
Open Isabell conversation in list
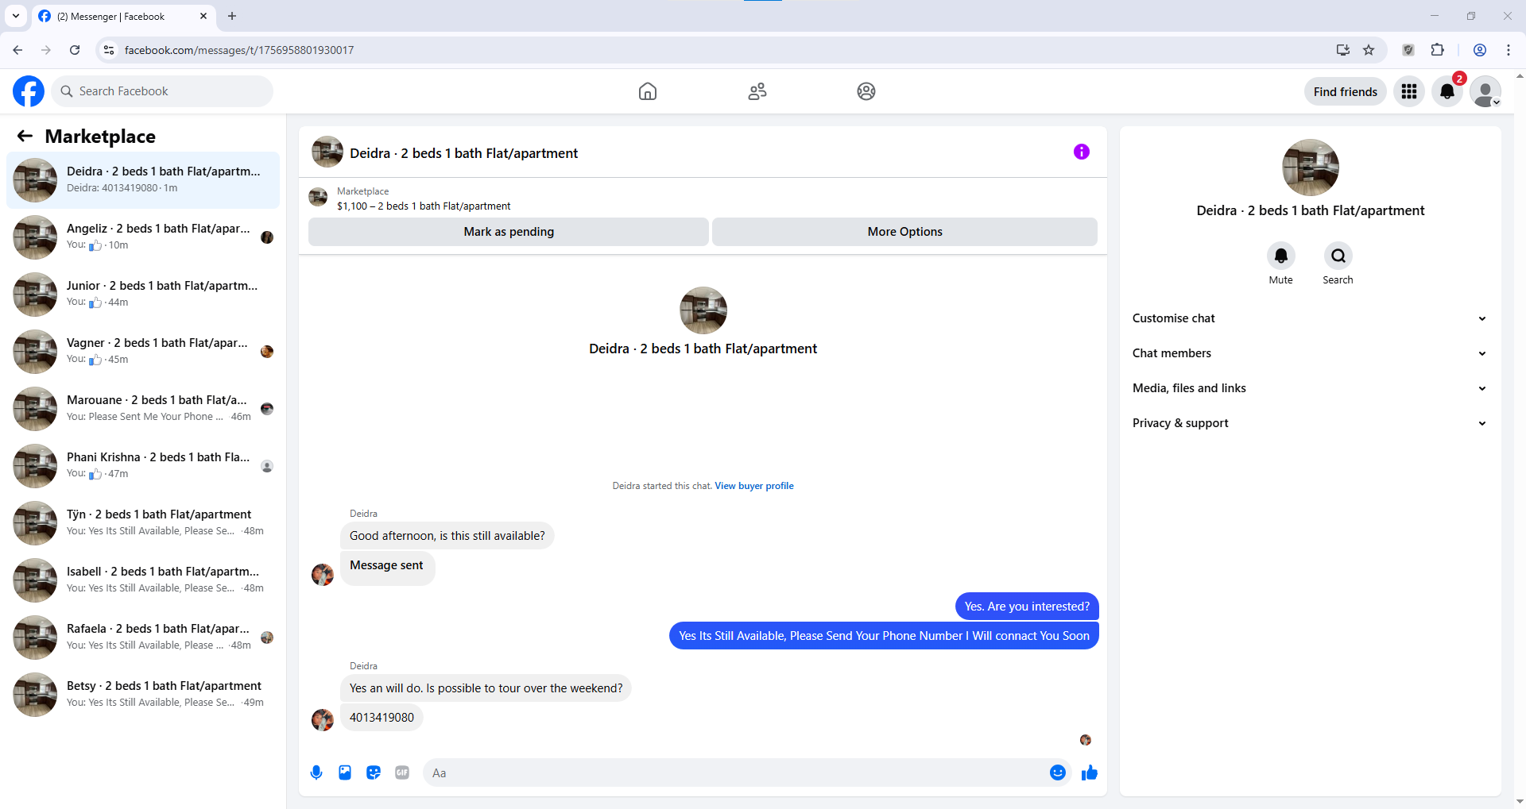tap(143, 580)
